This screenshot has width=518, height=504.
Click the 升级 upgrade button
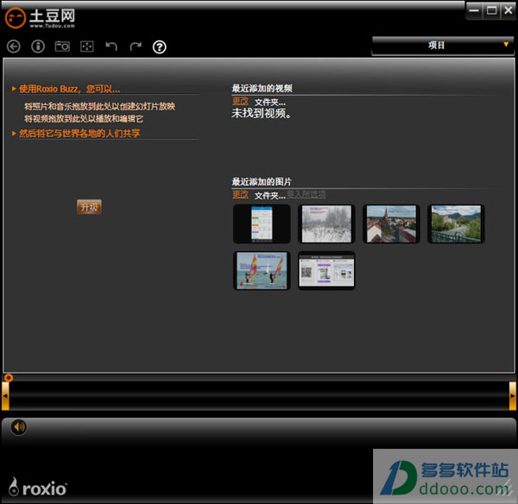click(89, 207)
